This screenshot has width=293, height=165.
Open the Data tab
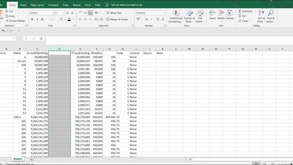point(65,5)
